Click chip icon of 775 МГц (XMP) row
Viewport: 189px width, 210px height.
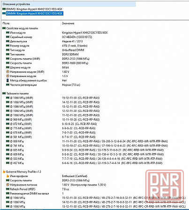tap(8, 128)
